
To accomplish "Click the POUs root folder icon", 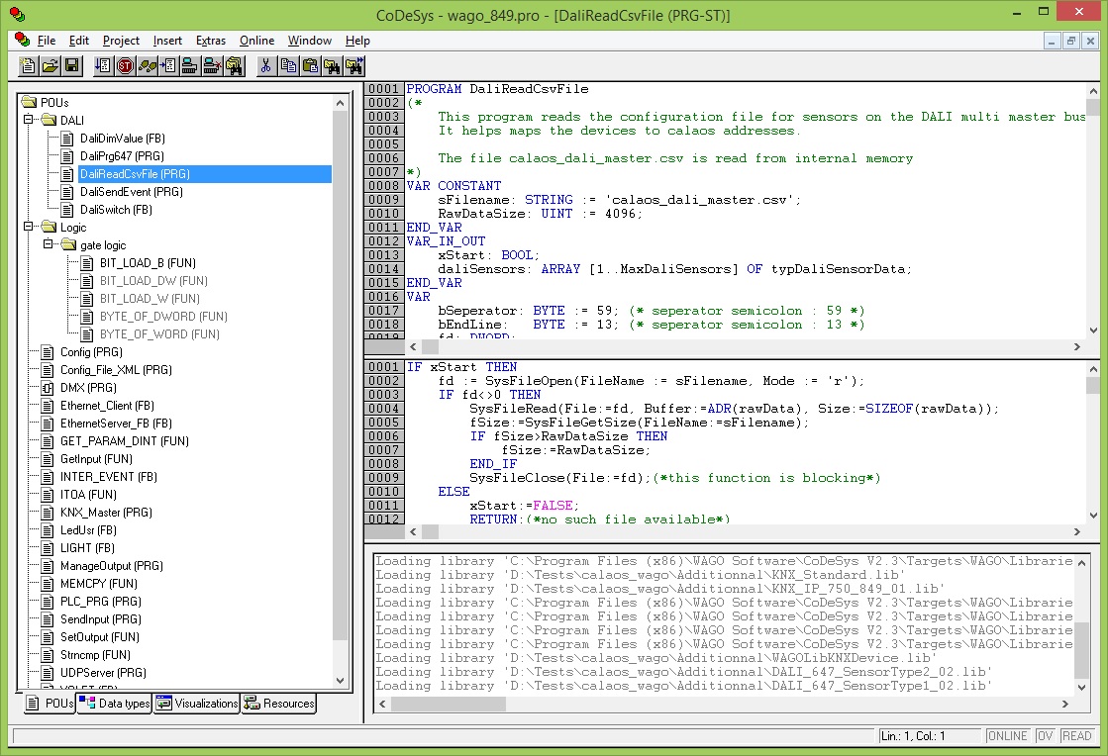I will pos(29,102).
